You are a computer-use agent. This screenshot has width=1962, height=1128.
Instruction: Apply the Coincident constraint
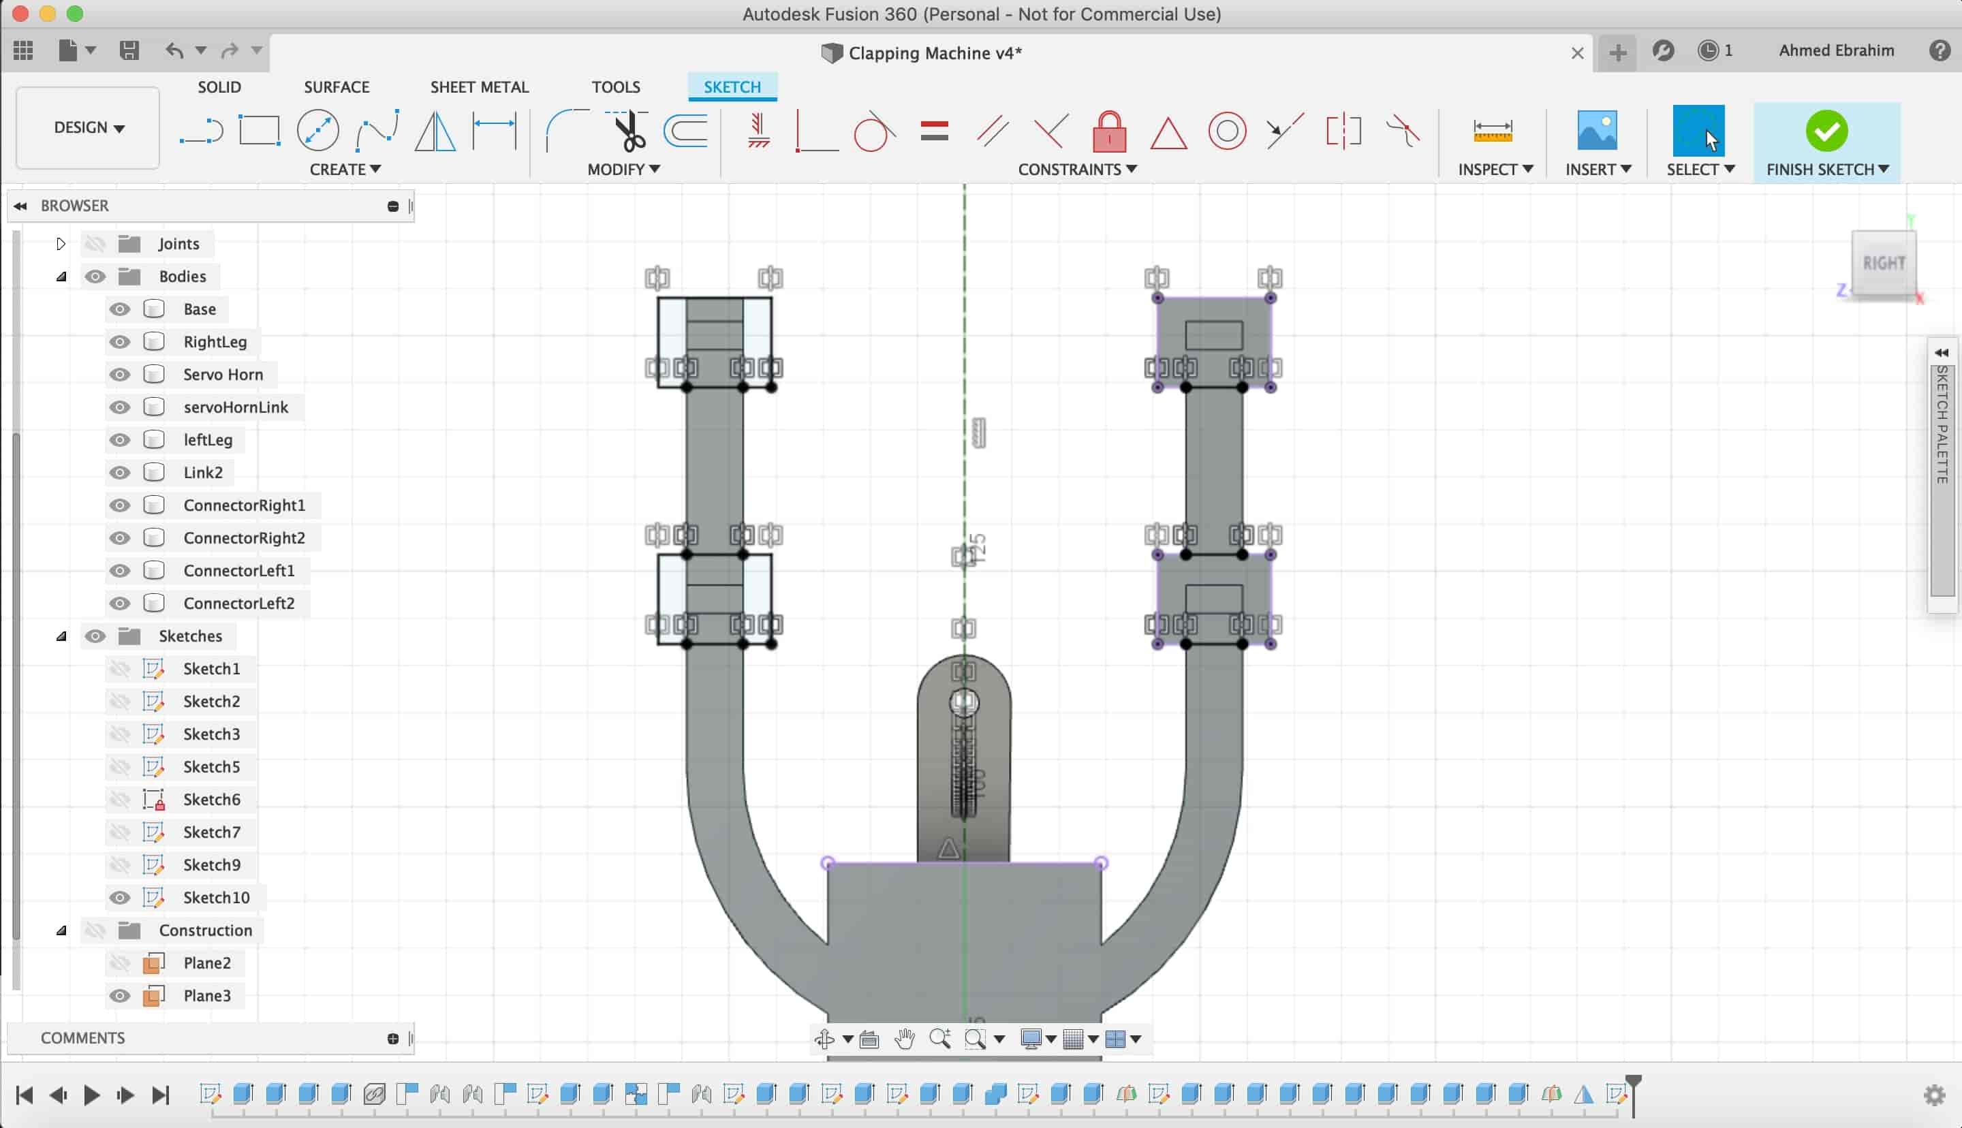(x=816, y=130)
